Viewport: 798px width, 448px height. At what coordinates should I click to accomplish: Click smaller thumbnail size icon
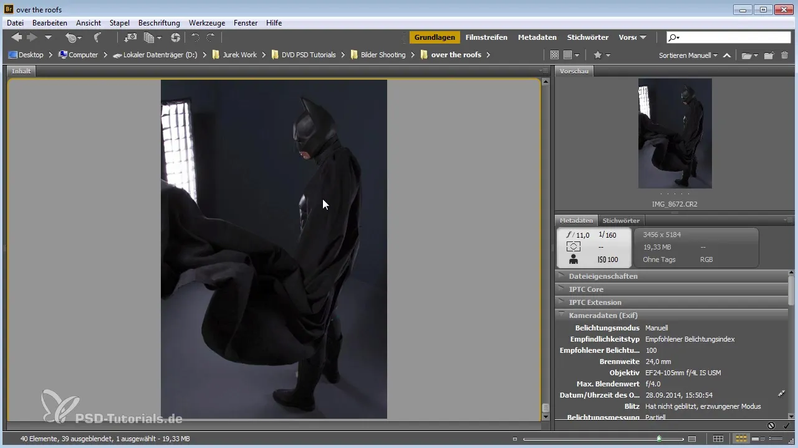point(514,439)
